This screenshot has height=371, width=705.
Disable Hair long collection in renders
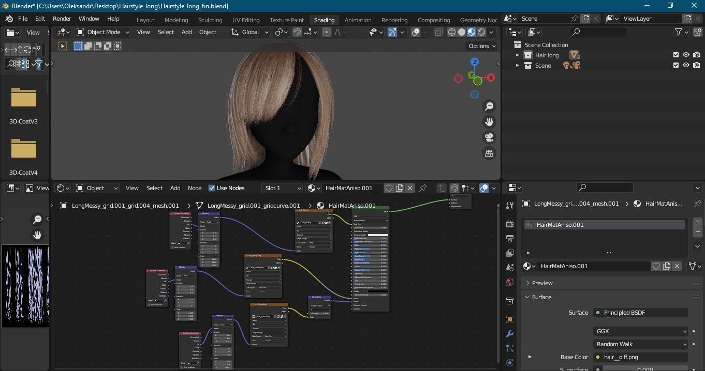pyautogui.click(x=697, y=55)
